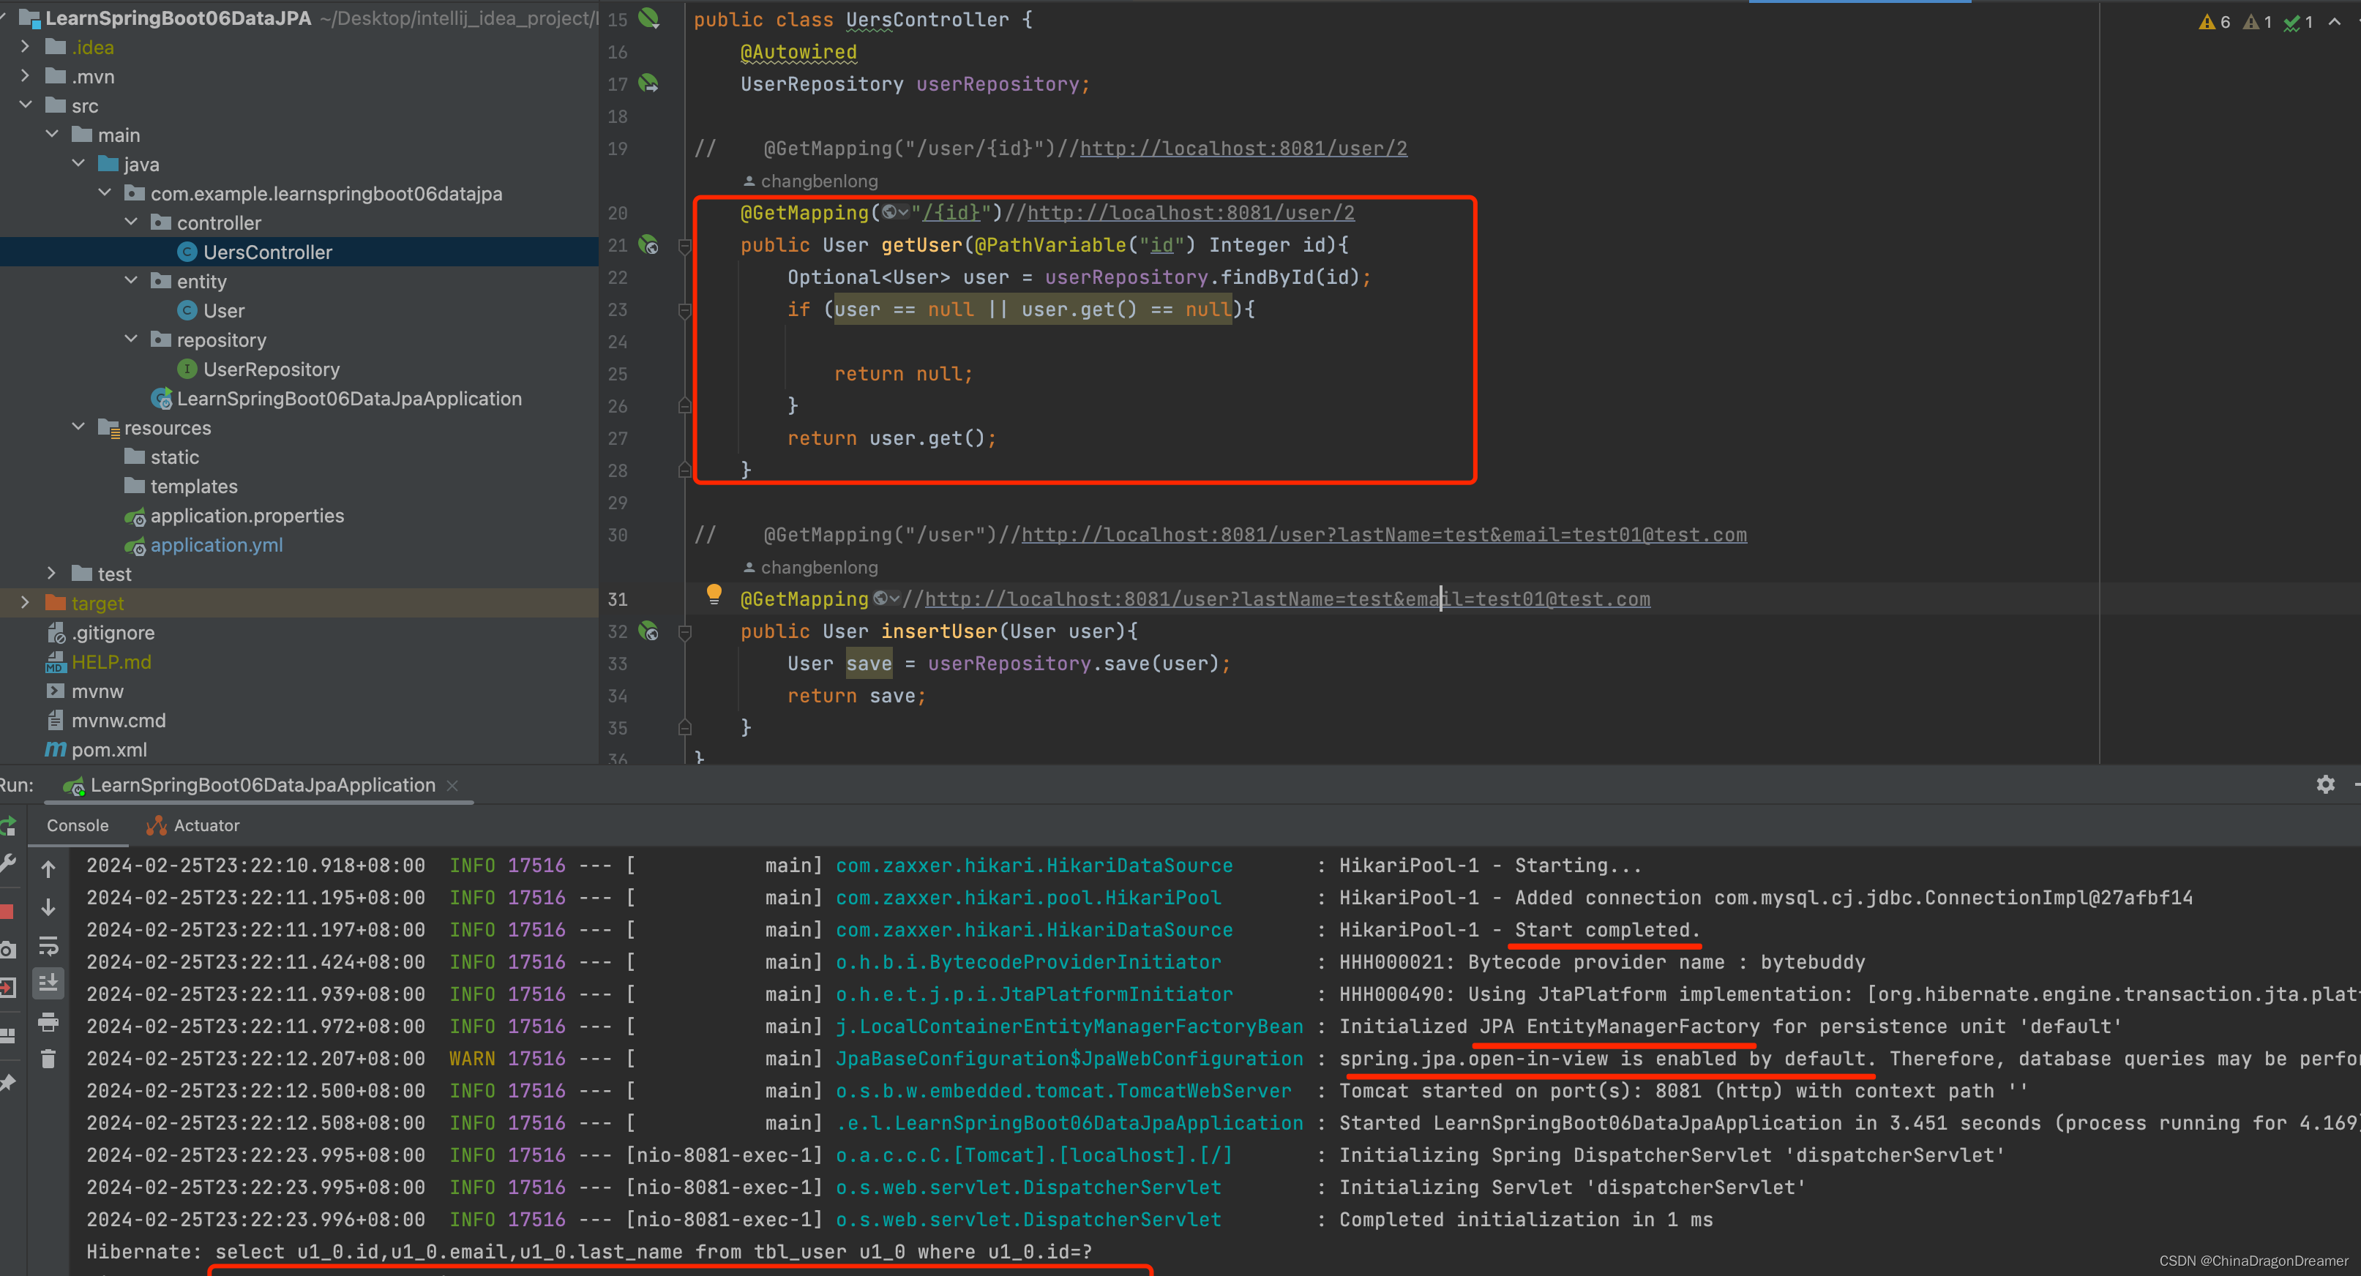Rerun the LearnSpringBoot06DataJpaApplication
Viewport: 2361px width, 1276px height.
[x=8, y=826]
